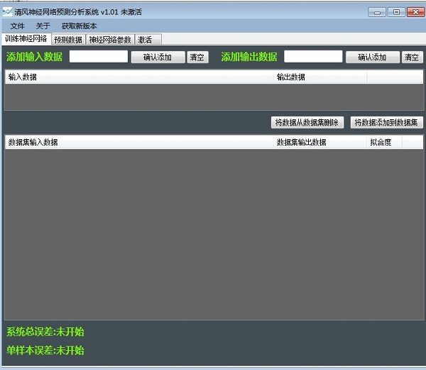Focus the 添加输入数据 input field
426x370 pixels.
(99, 57)
